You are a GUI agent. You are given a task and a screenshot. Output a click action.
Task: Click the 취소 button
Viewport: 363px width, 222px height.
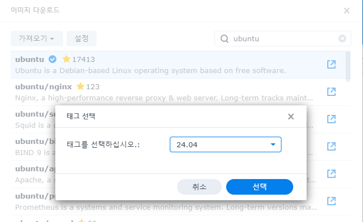tap(199, 187)
